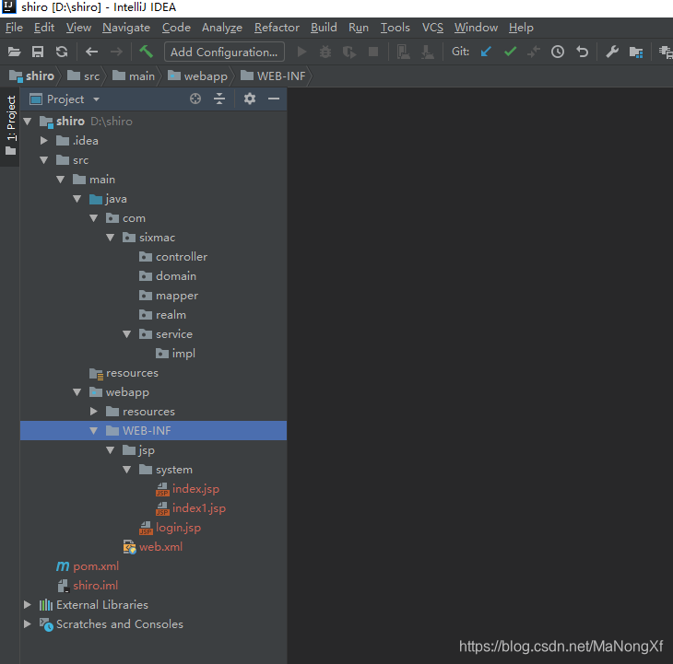
Task: Click the Save All toolbar icon
Action: point(38,52)
